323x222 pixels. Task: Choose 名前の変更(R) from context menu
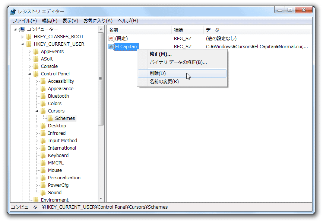[182, 82]
